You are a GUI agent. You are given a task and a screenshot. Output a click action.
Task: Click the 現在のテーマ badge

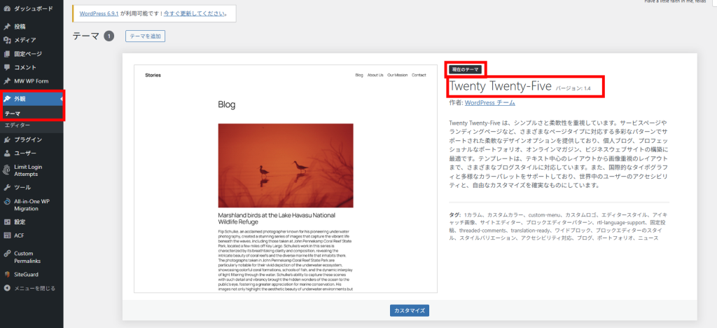(x=465, y=69)
